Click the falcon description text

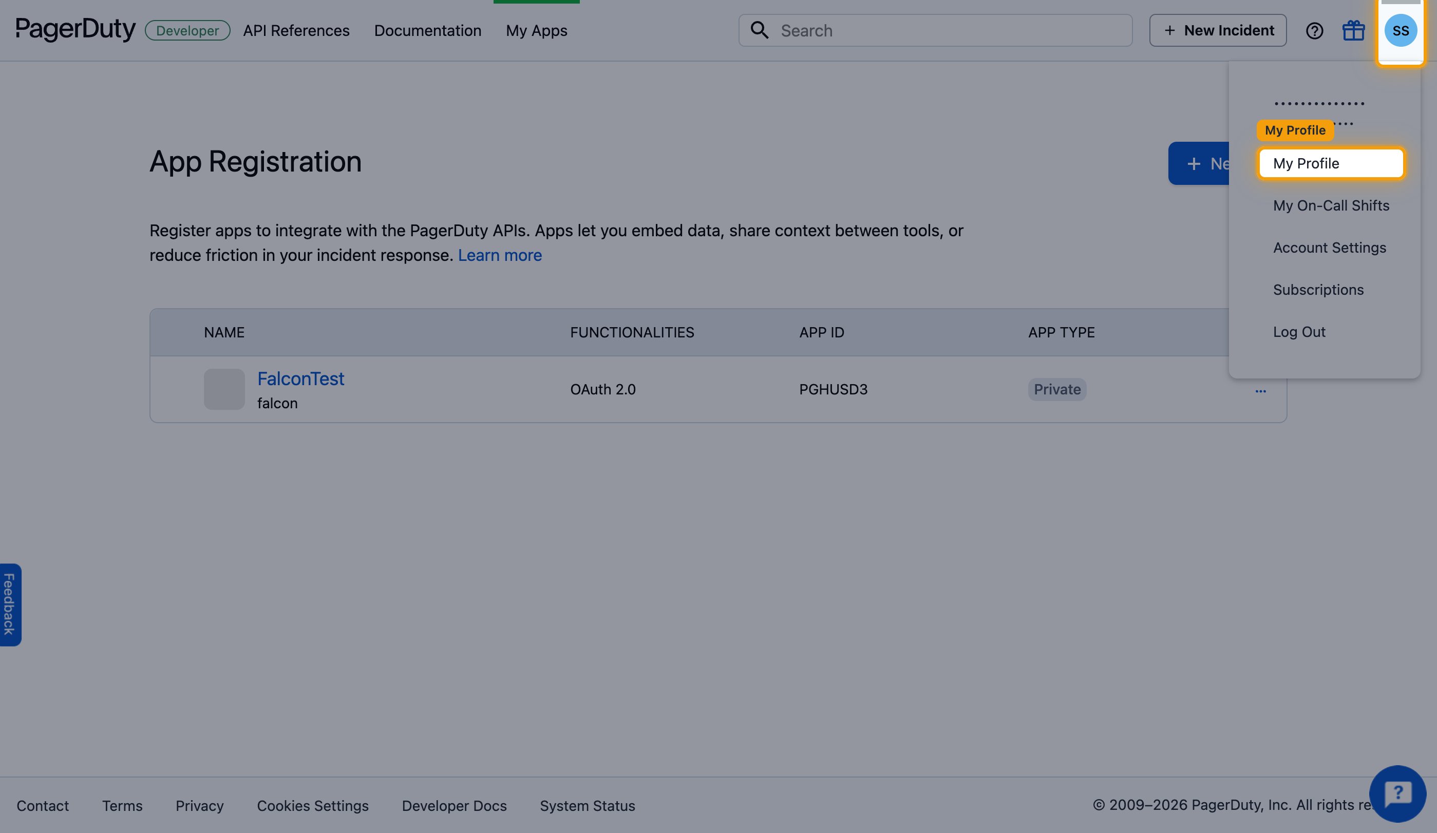pyautogui.click(x=277, y=403)
